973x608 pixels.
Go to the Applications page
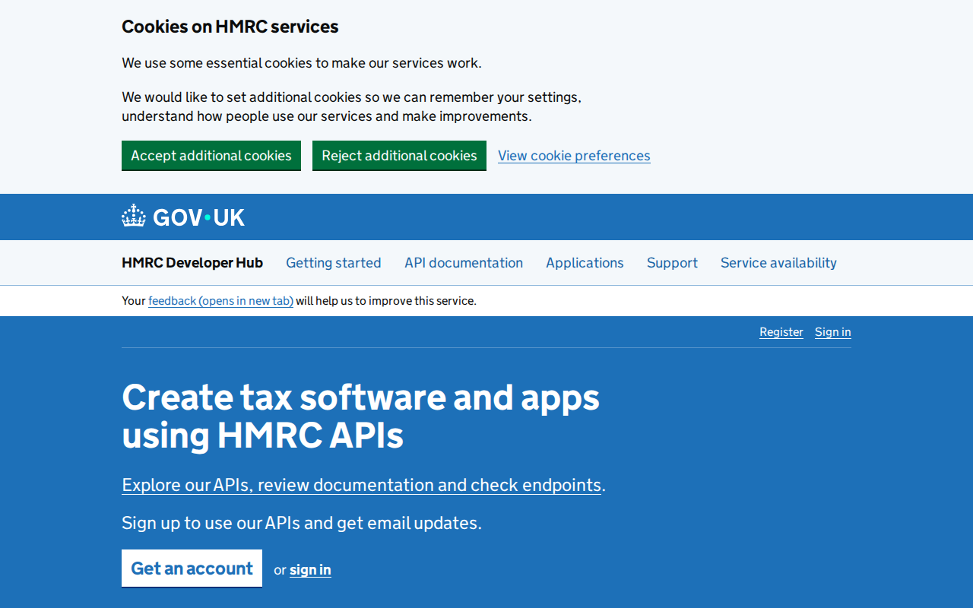pyautogui.click(x=585, y=262)
